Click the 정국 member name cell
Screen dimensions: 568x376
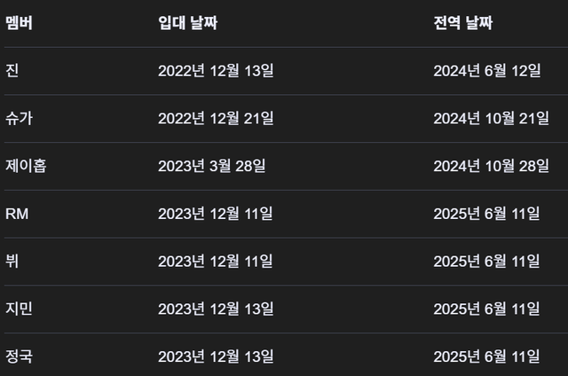point(20,356)
